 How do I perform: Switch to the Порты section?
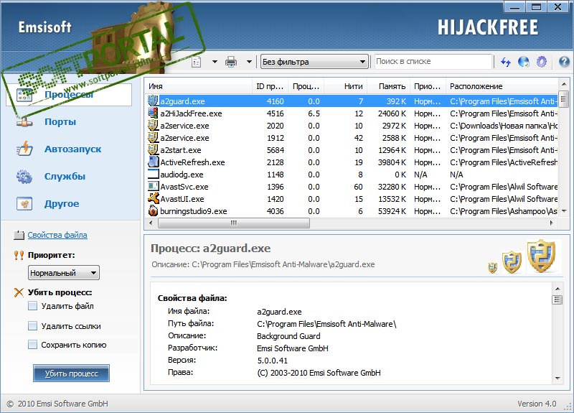tap(60, 121)
